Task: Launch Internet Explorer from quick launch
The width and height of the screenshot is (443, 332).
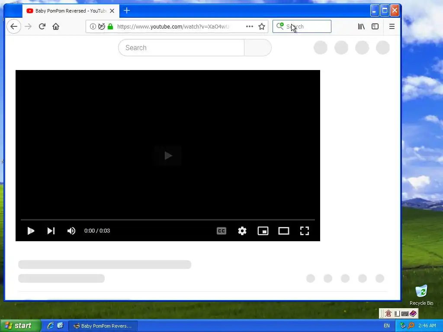Action: pos(51,326)
